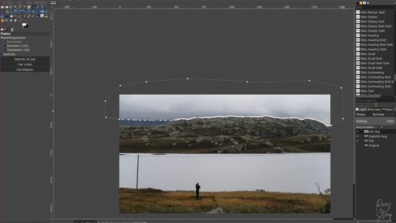The image size is (396, 223).
Task: Select the Flip tool
Action: (x=42, y=11)
